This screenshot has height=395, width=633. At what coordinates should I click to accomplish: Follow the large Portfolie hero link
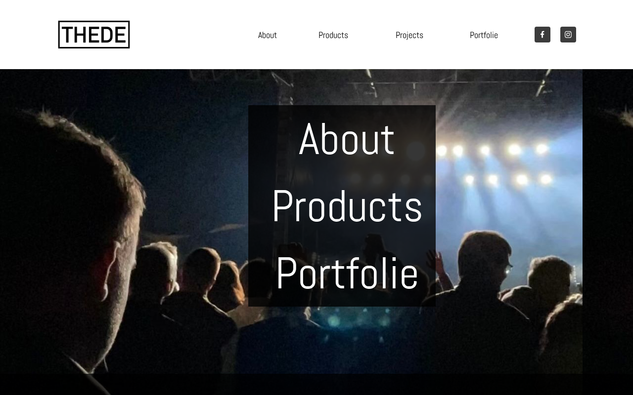point(347,273)
